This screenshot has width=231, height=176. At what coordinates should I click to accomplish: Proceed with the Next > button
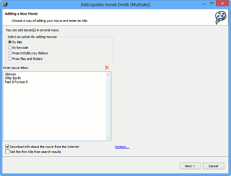point(190,166)
